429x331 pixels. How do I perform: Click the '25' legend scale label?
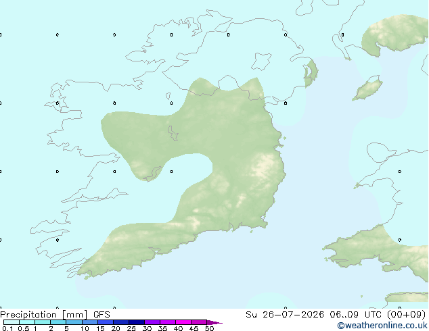(x=131, y=328)
